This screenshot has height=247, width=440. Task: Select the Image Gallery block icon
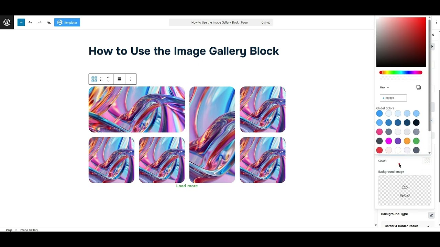pos(94,79)
